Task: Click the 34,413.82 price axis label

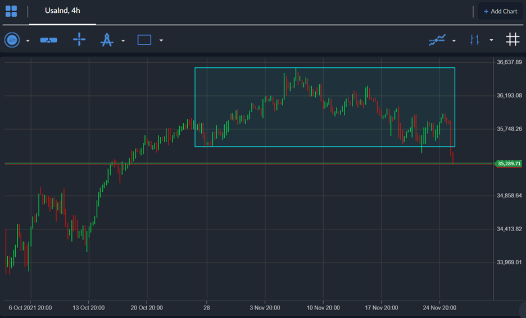Action: click(x=509, y=229)
